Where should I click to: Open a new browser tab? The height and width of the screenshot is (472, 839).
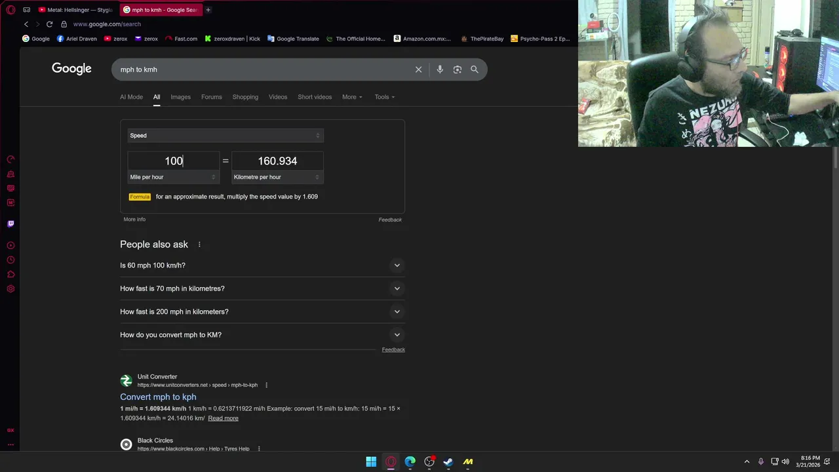click(208, 10)
